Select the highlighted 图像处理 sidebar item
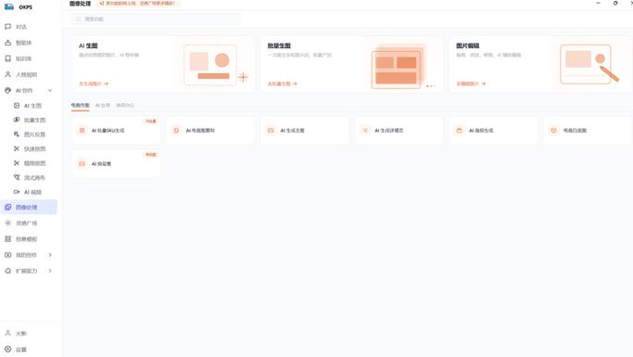 point(28,207)
